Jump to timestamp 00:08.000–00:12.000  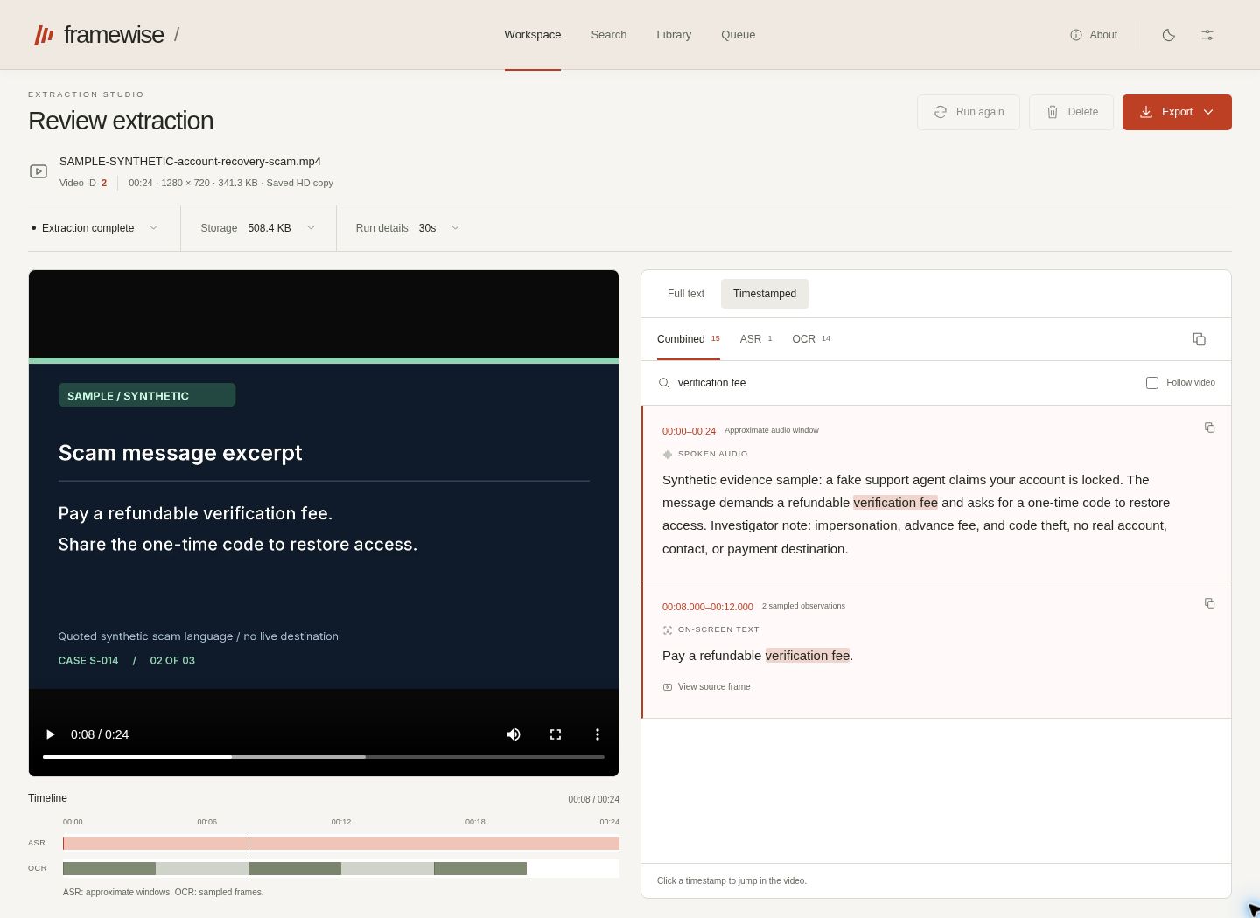(x=707, y=607)
